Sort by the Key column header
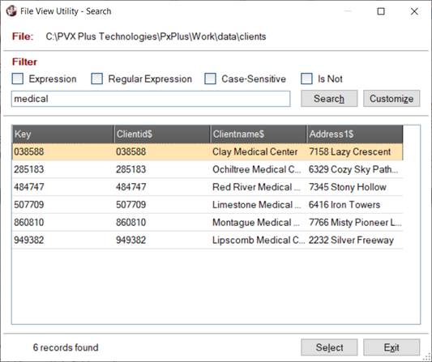The width and height of the screenshot is (432, 362). click(x=63, y=134)
